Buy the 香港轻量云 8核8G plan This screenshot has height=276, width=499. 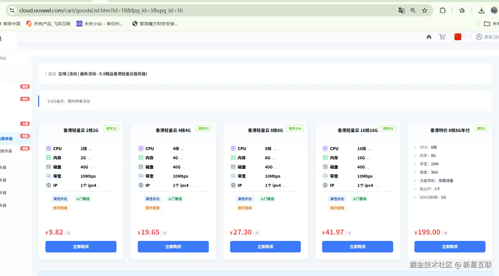click(265, 247)
